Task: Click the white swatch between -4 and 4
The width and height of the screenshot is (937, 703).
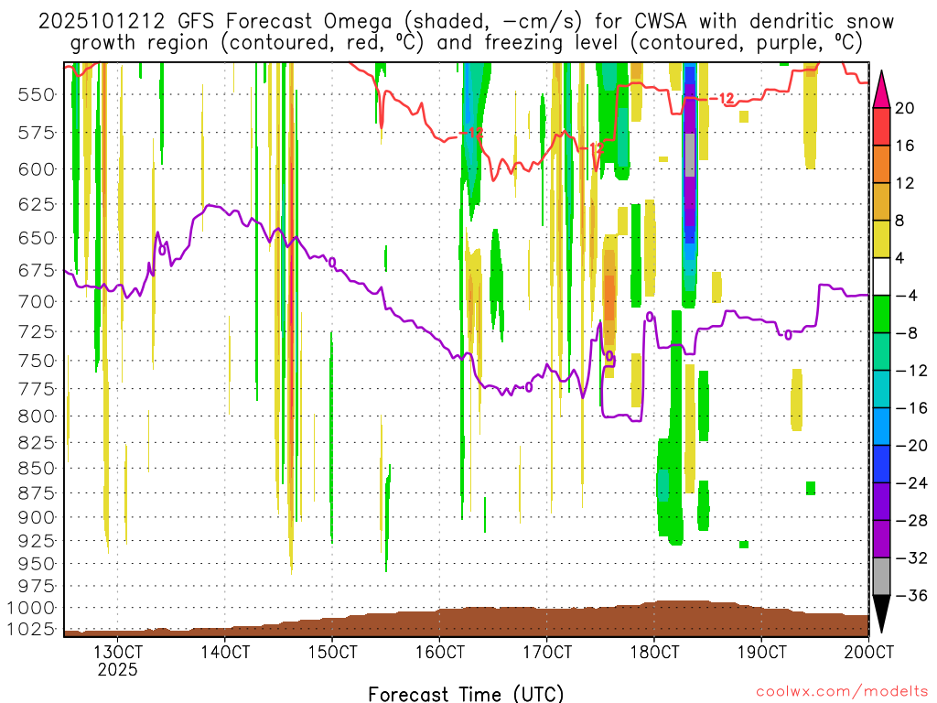Action: 881,276
